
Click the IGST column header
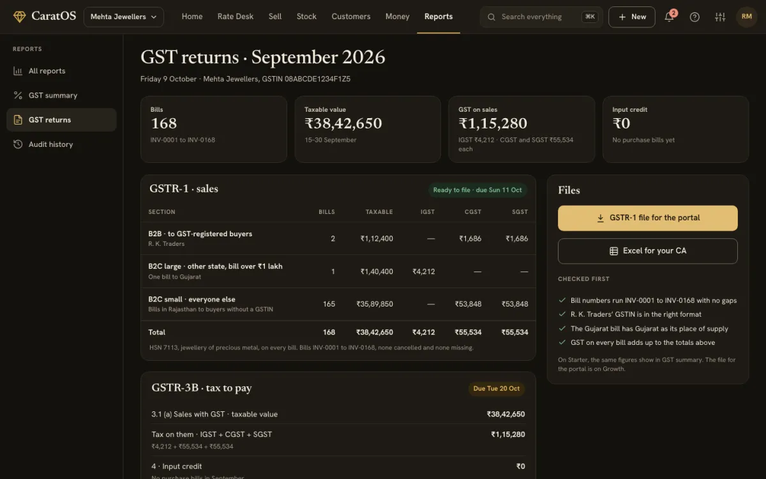pos(428,212)
